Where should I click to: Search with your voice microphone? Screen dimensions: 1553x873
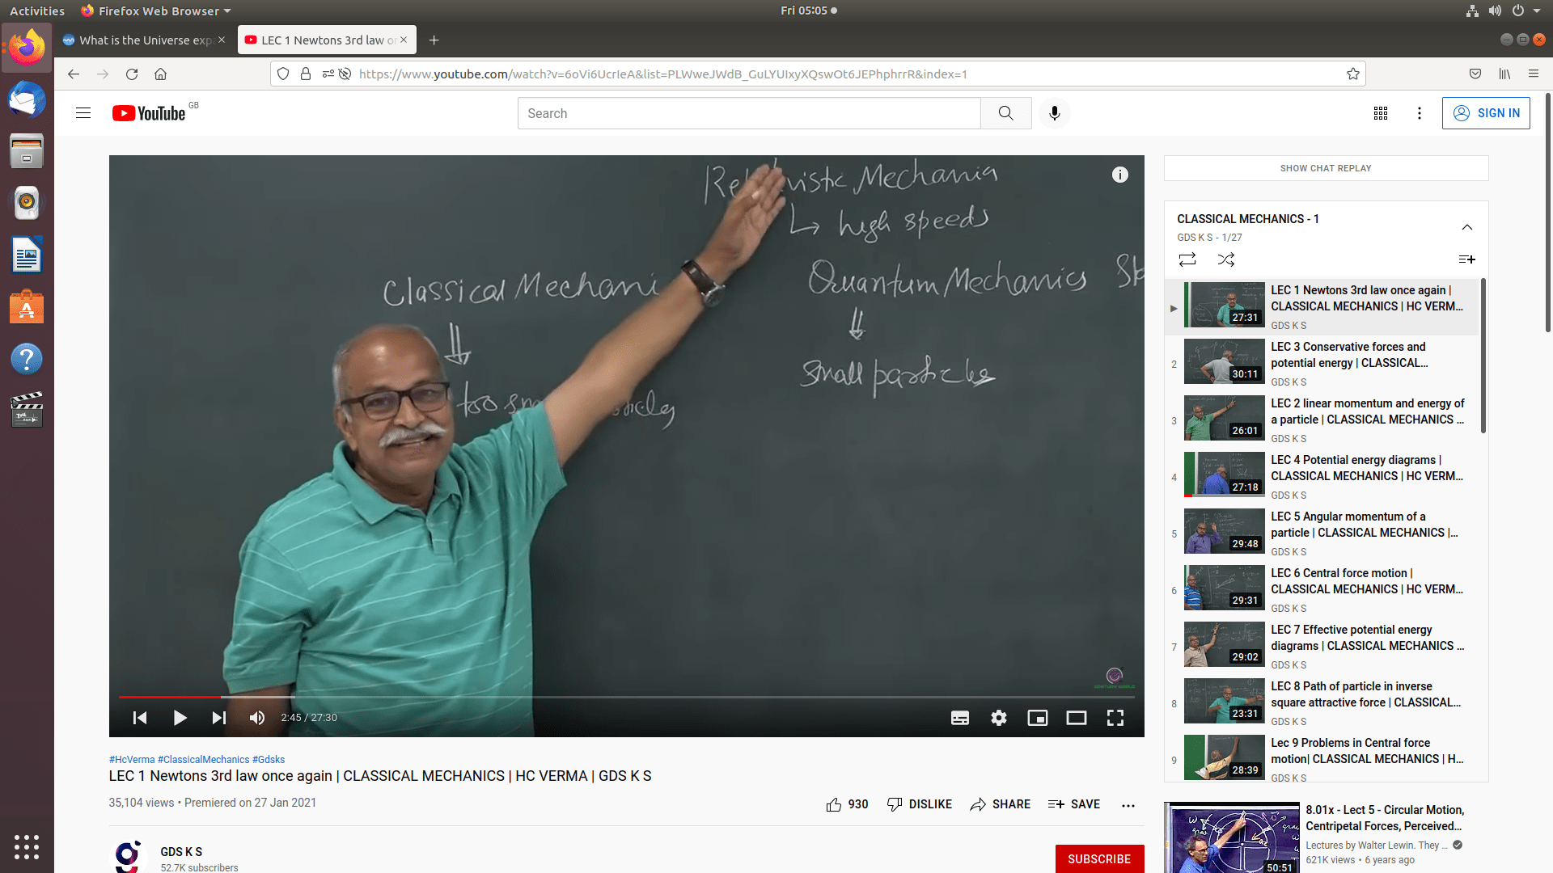[1055, 113]
